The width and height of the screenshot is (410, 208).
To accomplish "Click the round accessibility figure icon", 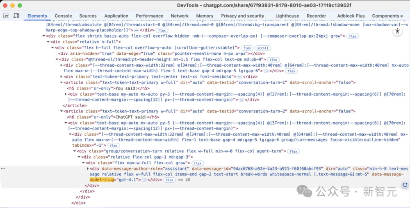I will [397, 32].
